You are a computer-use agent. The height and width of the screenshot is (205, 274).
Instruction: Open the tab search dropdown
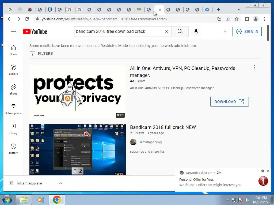click(x=239, y=10)
